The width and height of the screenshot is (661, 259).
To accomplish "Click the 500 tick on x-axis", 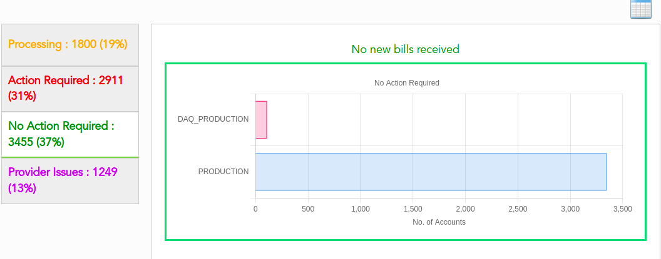I will pos(308,209).
